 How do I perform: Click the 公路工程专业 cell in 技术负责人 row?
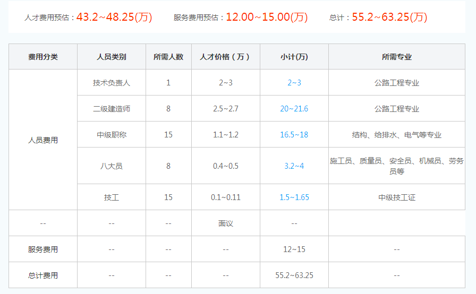coord(397,83)
